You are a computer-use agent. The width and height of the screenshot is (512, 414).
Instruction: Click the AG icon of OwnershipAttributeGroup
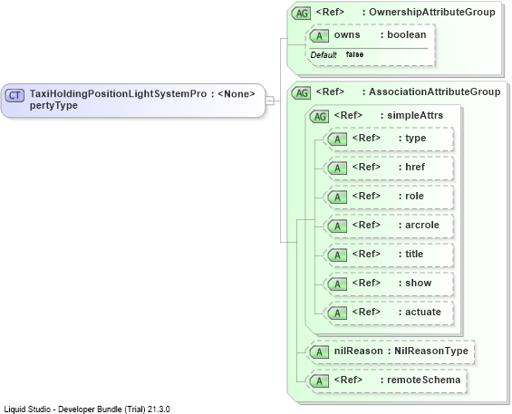(301, 14)
